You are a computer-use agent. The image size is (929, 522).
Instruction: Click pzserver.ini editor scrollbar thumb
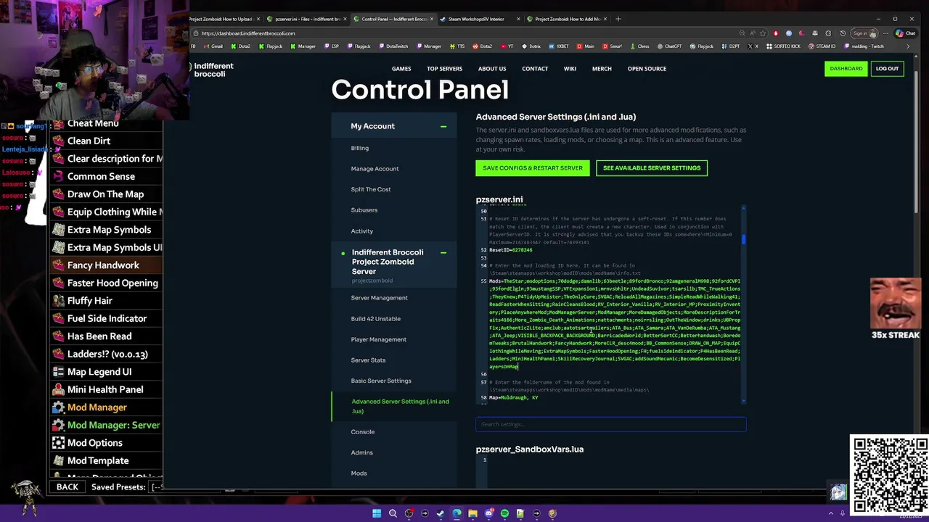pos(744,239)
